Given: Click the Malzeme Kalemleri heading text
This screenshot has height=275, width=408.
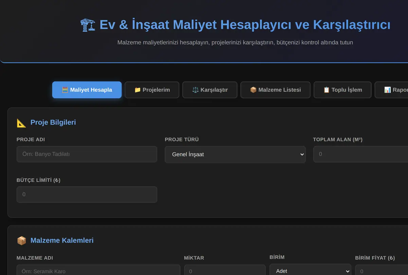Looking at the screenshot, I should 62,240.
